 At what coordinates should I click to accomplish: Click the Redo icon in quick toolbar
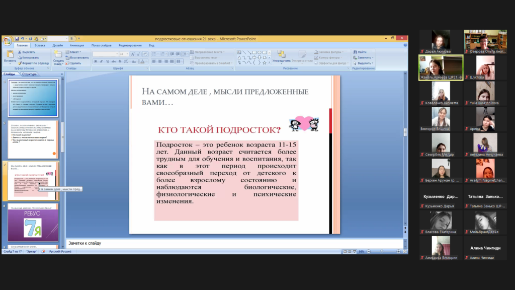(31, 39)
